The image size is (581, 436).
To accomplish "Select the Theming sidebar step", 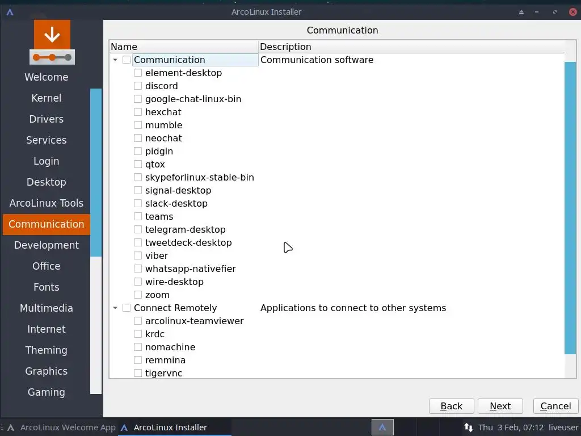I will (x=47, y=350).
